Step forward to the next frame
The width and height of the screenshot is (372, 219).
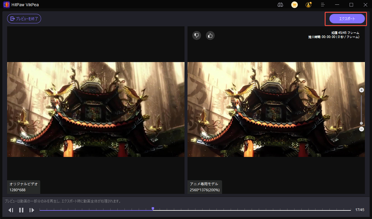coord(32,210)
